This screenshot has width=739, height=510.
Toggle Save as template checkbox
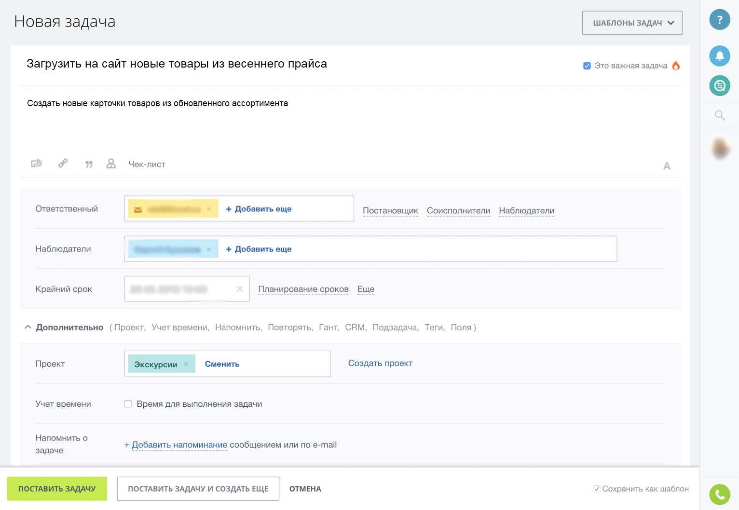click(597, 489)
